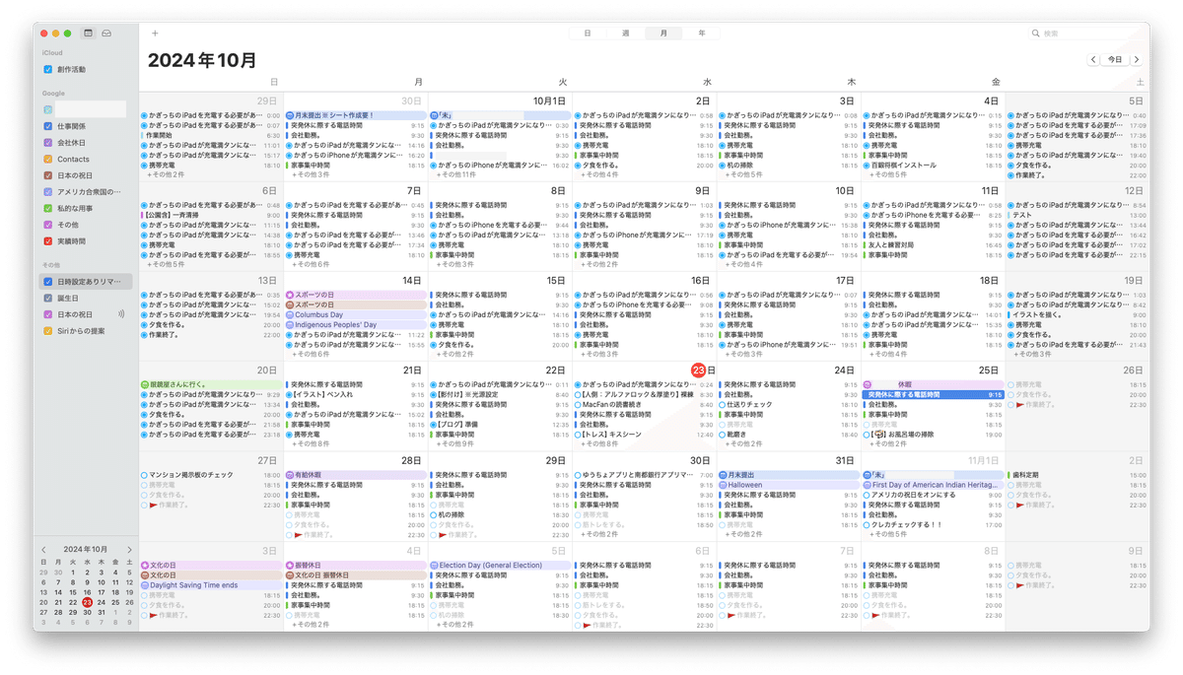Toggle the 実績時間 calendar checkbox
The width and height of the screenshot is (1183, 675).
48,241
